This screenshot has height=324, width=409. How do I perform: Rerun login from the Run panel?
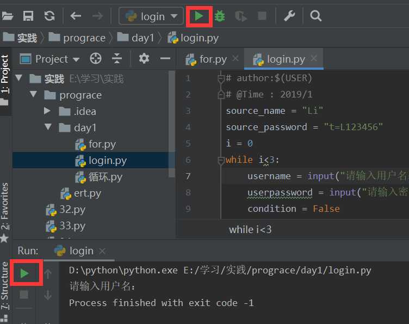pyautogui.click(x=24, y=273)
